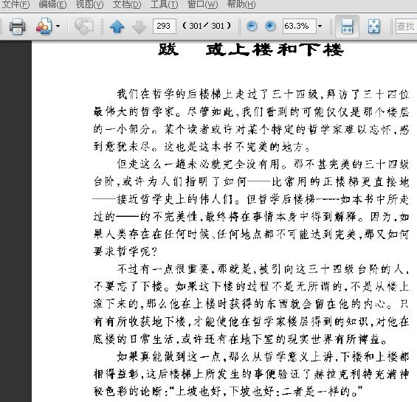Zoom out with the minus button
Screen dimensions: 417x402
pos(252,26)
